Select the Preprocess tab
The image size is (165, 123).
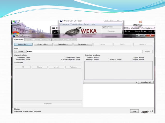(x=19, y=40)
